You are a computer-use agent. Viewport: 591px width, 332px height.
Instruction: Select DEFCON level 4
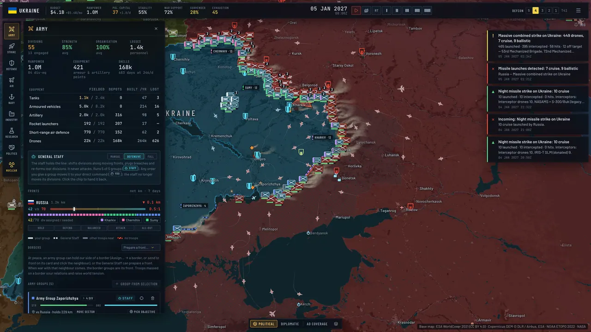[536, 10]
